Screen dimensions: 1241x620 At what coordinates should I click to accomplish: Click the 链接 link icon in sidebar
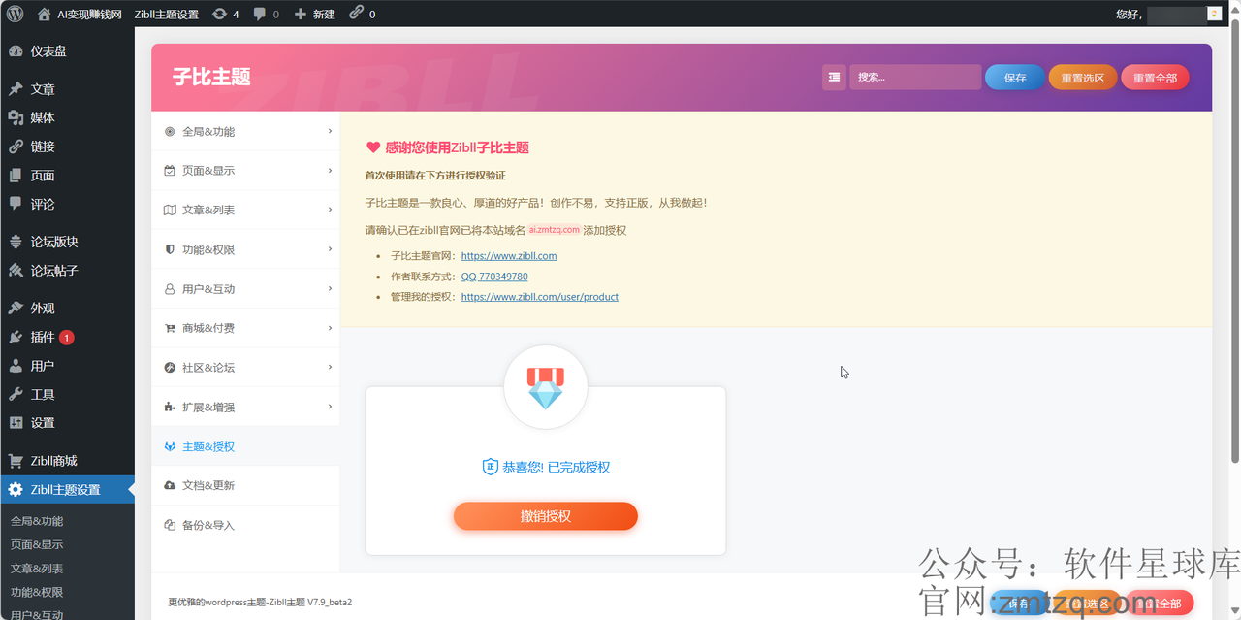click(x=16, y=147)
